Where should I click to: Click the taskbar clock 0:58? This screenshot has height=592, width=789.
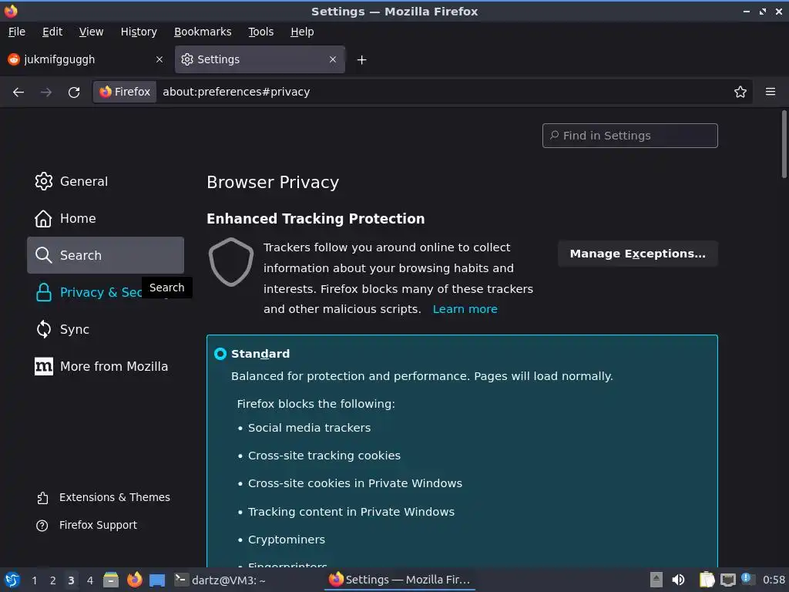[x=774, y=580]
